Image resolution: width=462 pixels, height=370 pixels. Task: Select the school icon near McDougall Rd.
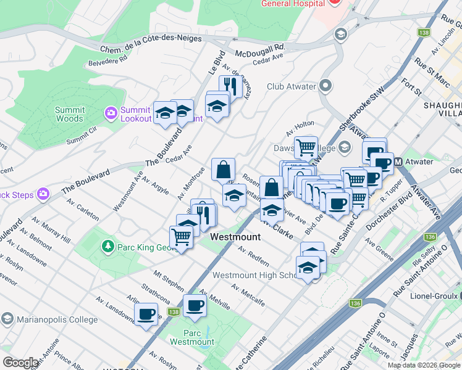point(341,35)
